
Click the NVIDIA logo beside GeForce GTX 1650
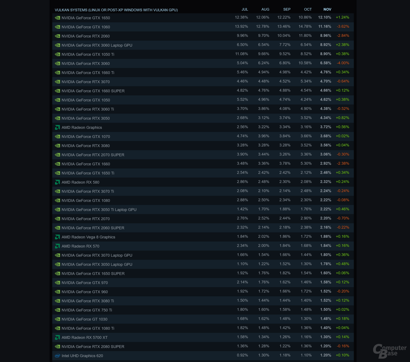[x=57, y=18]
